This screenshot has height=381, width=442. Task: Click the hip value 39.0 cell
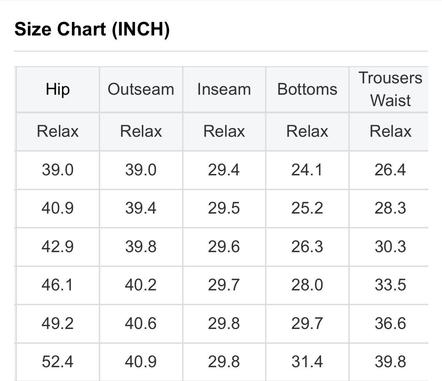58,170
